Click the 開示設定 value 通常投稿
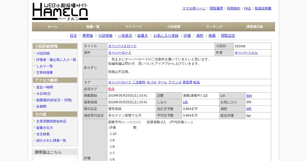The width and height of the screenshot is (307, 161). tap(115, 109)
